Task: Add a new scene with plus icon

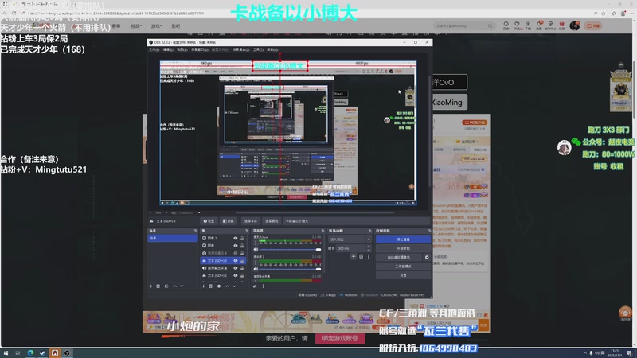Action: point(151,286)
